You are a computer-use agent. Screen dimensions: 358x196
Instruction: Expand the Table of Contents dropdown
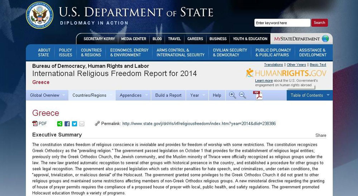tap(310, 95)
